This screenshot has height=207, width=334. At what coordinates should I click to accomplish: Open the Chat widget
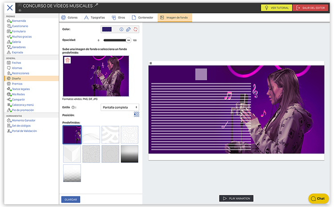click(318, 199)
